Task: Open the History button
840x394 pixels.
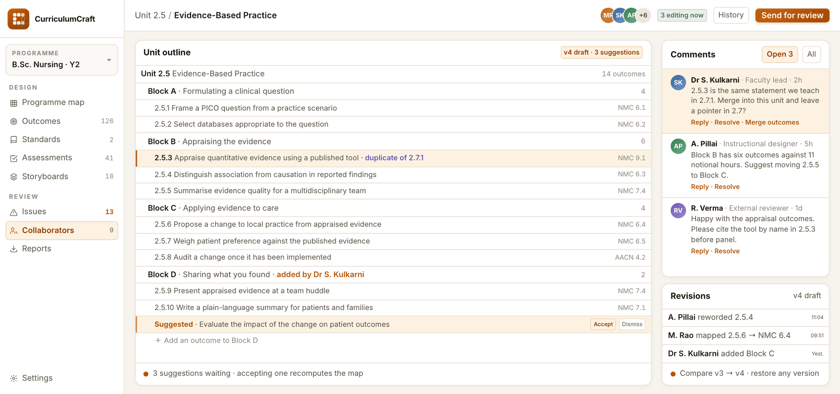Action: point(731,15)
